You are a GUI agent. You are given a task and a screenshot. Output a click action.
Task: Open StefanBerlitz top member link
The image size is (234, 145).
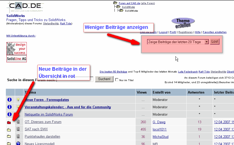pyautogui.click(x=218, y=72)
